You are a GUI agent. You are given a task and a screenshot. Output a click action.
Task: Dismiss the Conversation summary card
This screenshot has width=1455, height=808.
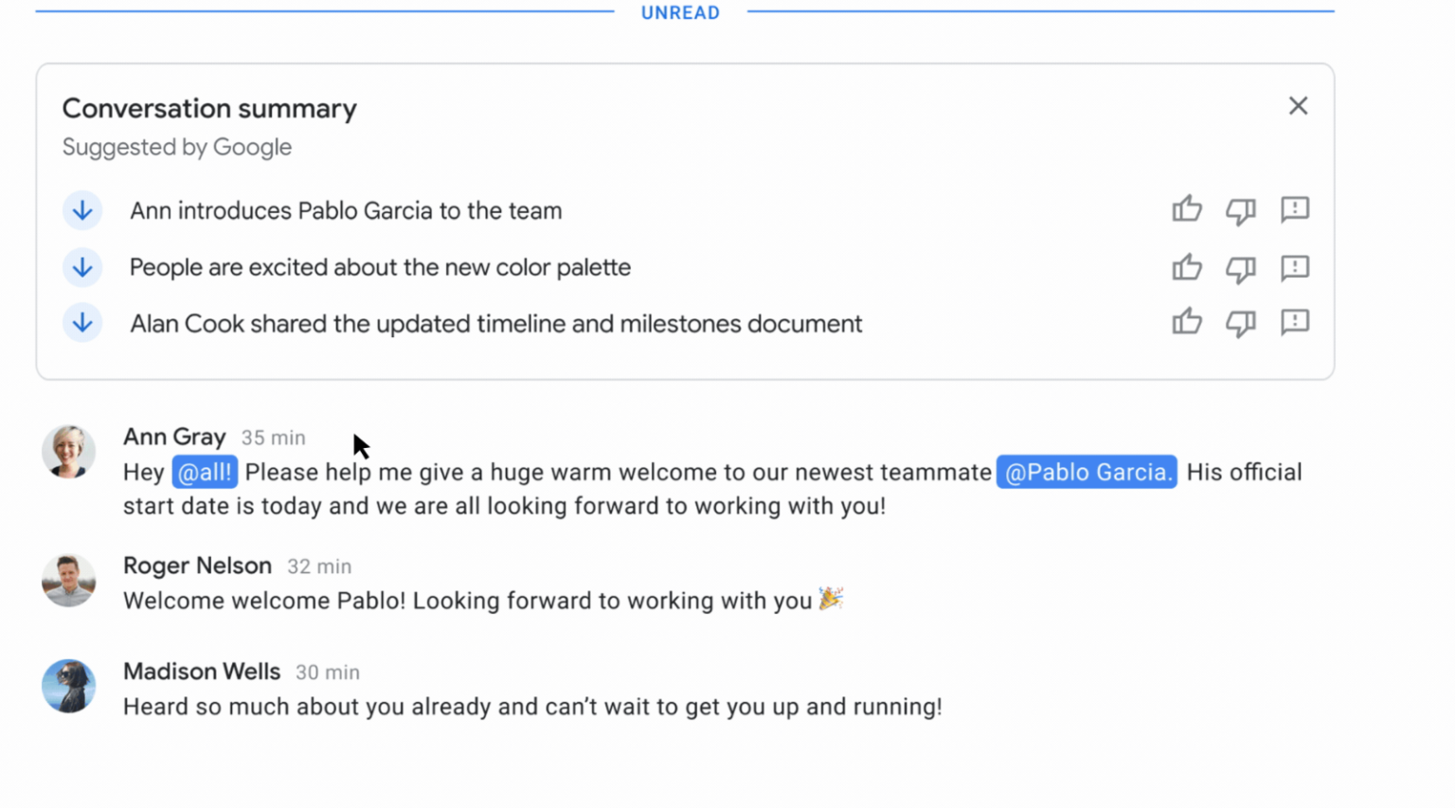click(1298, 105)
